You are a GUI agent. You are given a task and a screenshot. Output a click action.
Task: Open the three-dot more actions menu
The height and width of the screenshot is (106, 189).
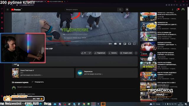click(136, 53)
